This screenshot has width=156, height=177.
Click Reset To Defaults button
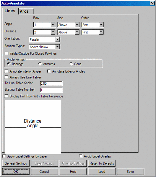coord(102,163)
